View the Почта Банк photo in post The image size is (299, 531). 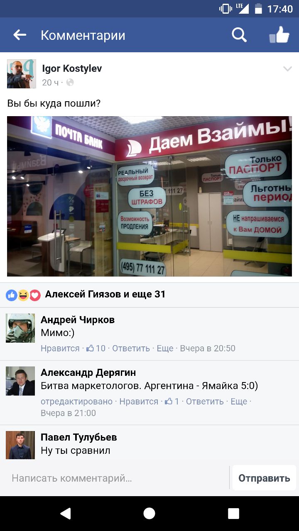click(x=149, y=196)
